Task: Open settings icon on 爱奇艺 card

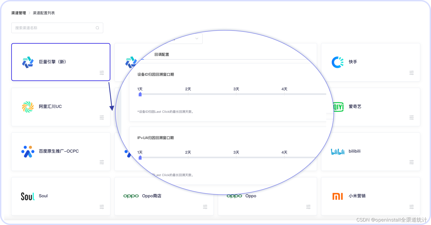Action: click(412, 117)
